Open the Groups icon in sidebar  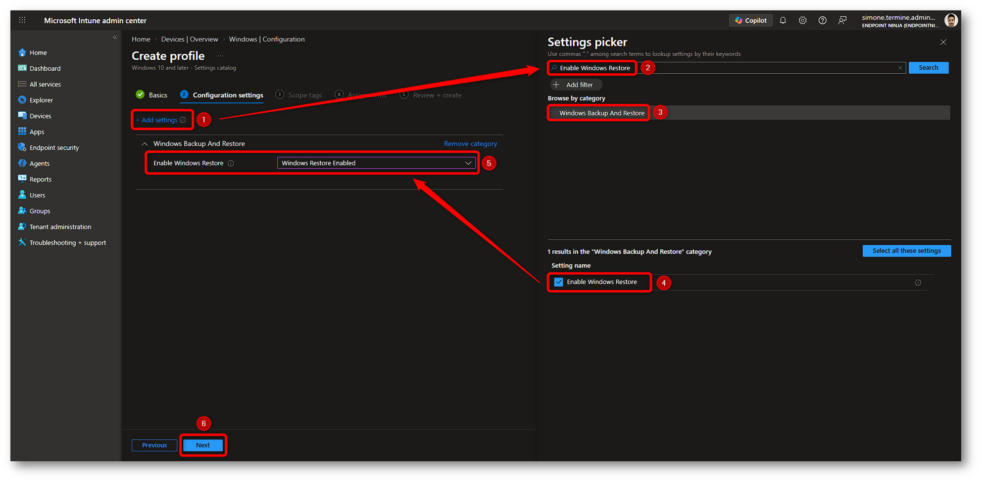pyautogui.click(x=22, y=211)
